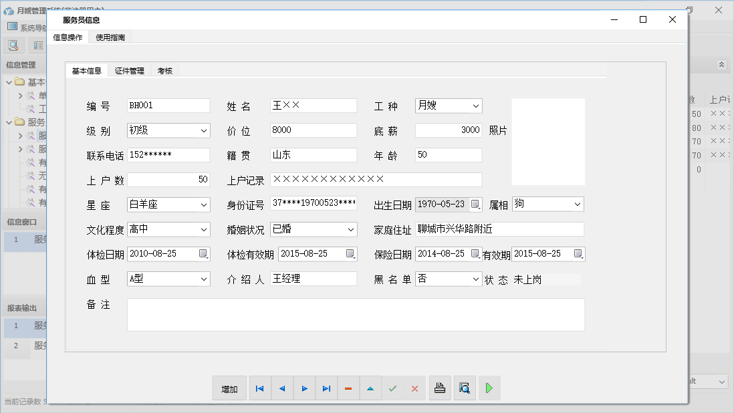Go to the previous record

282,388
